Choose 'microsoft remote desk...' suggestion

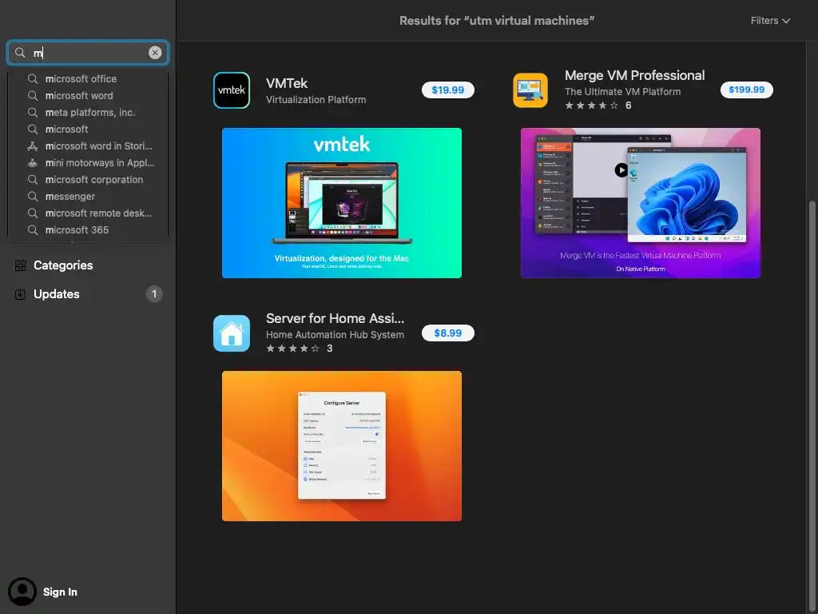pos(88,213)
